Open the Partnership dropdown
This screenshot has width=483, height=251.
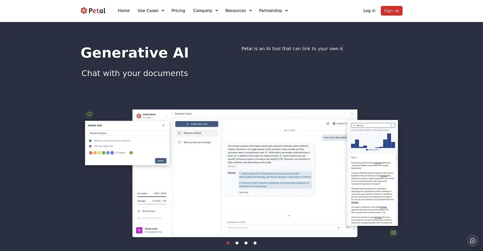pos(273,11)
